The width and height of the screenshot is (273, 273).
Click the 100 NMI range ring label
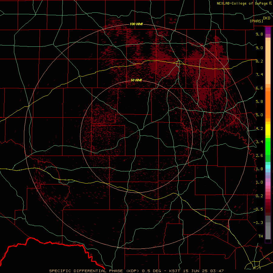[136, 24]
